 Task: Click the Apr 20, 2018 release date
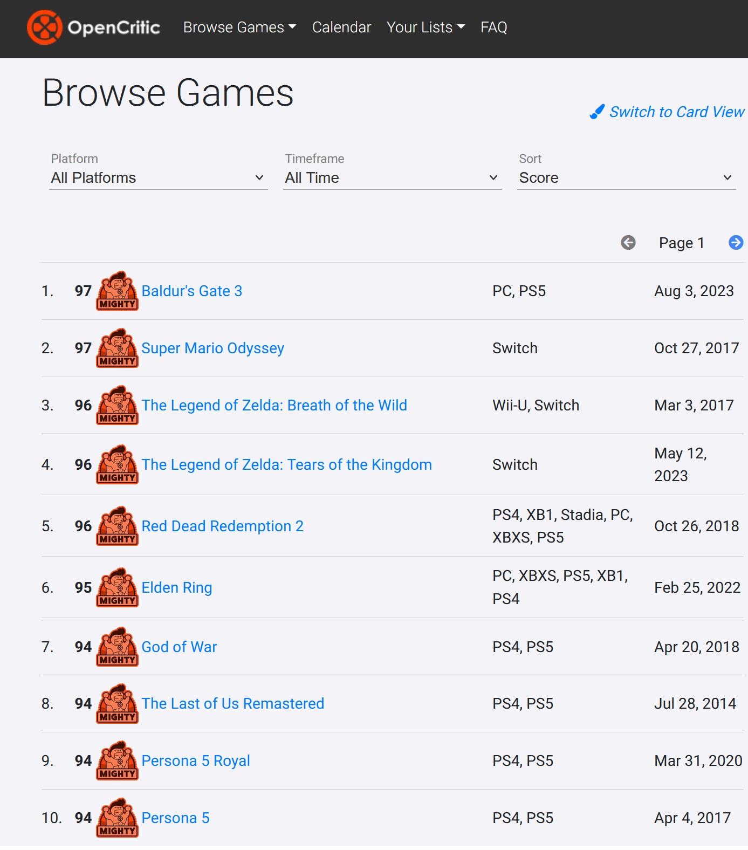pos(696,647)
